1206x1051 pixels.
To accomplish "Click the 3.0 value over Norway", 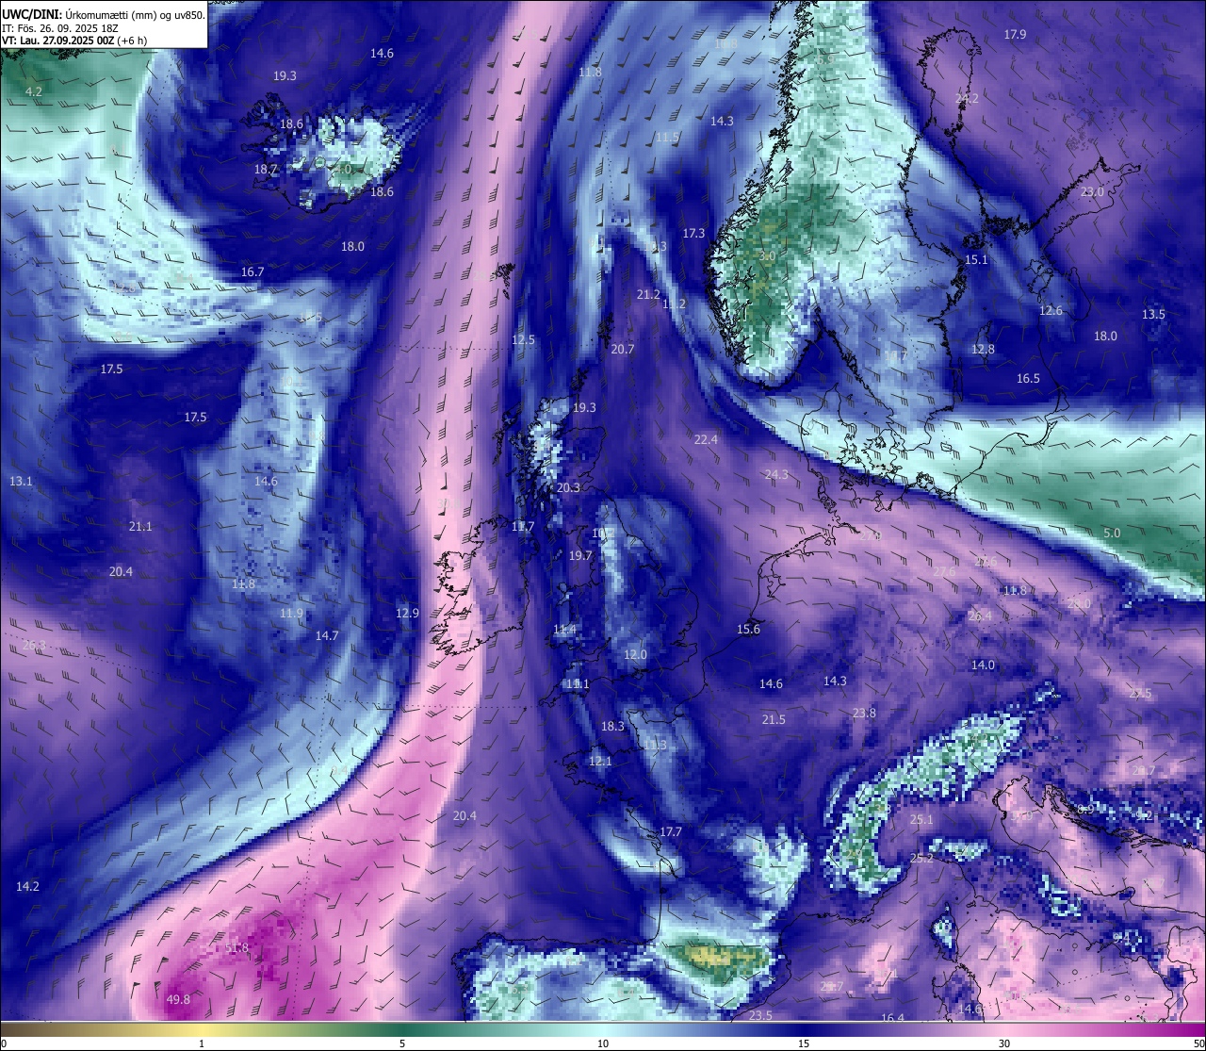I will (767, 255).
